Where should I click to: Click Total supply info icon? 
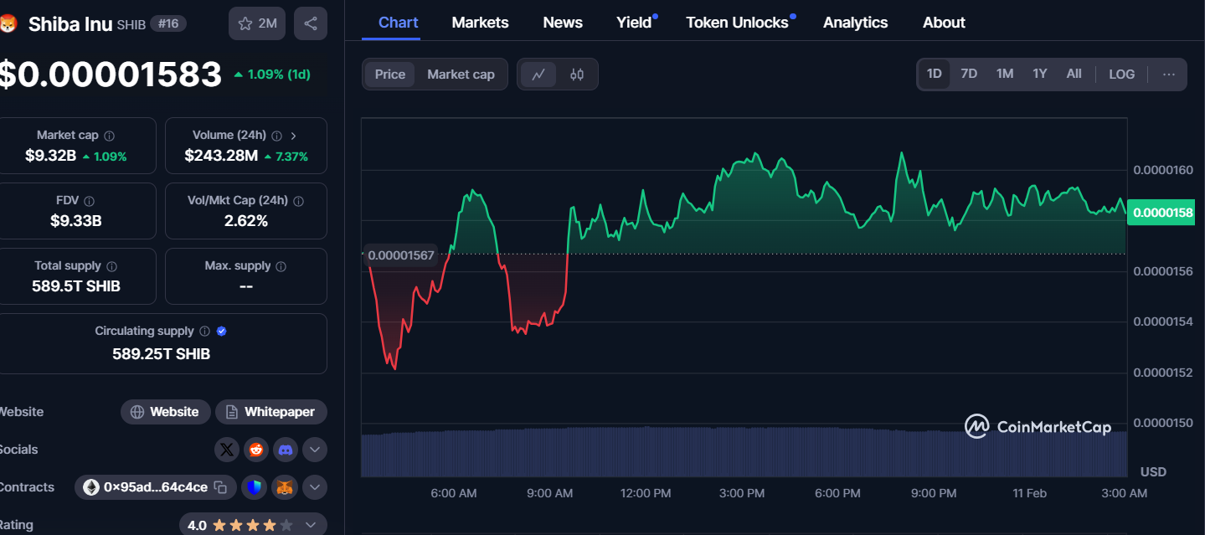click(111, 266)
